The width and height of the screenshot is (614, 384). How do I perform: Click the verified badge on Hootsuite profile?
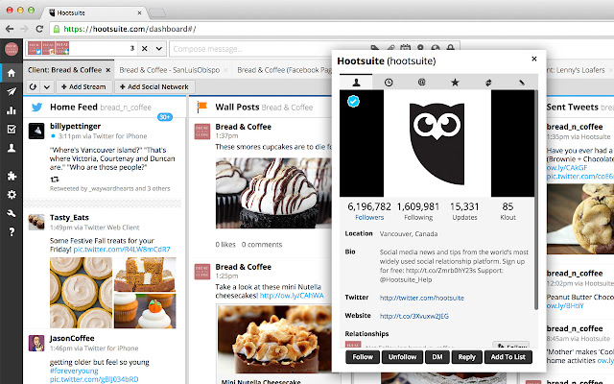tap(353, 101)
